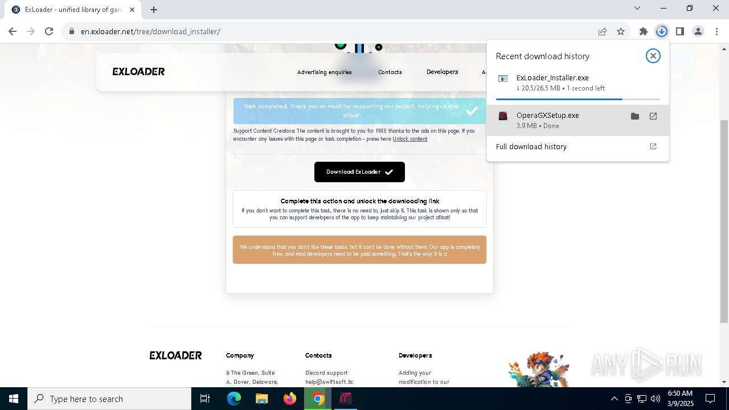Click Adding your modification footer link

[424, 378]
